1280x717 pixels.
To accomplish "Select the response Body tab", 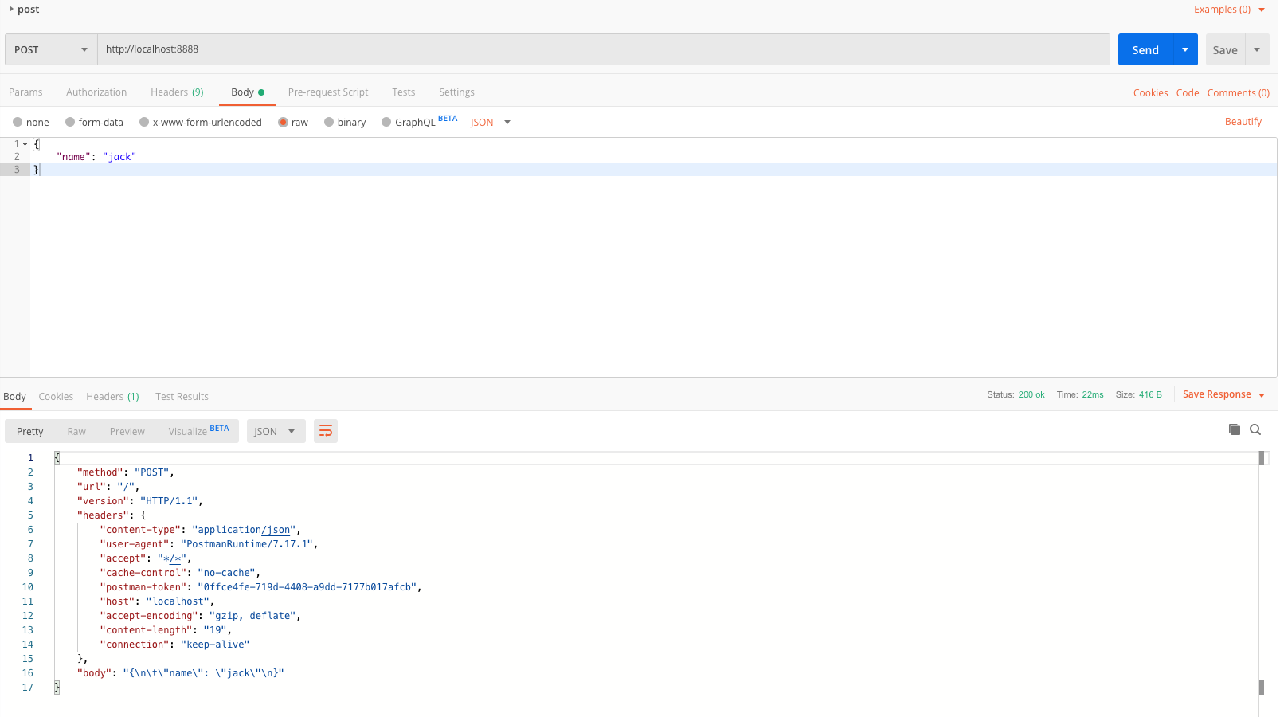I will click(x=14, y=397).
